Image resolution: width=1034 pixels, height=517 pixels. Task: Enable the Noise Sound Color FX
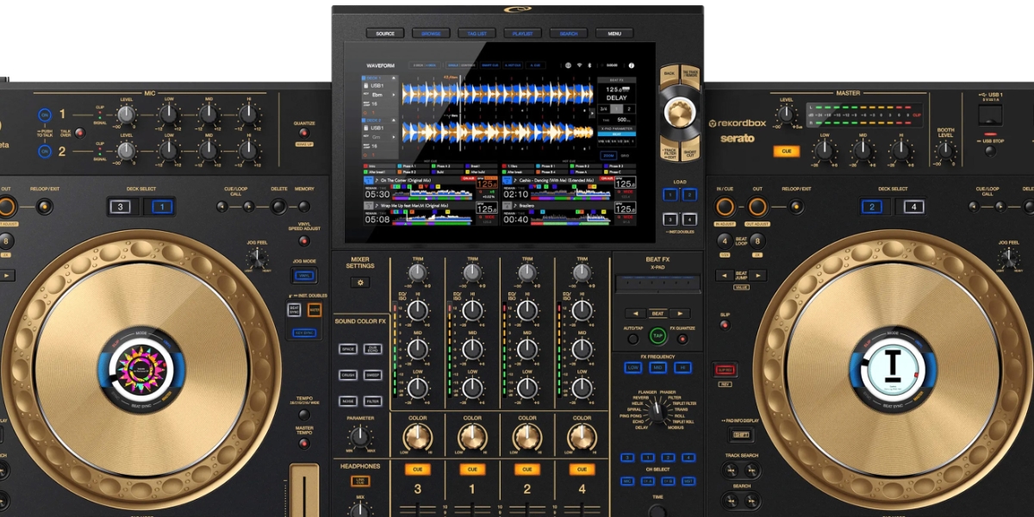point(346,400)
